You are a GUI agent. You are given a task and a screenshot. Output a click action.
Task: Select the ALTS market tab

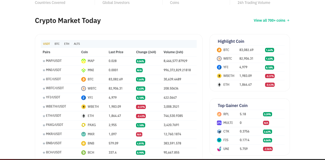(76, 44)
